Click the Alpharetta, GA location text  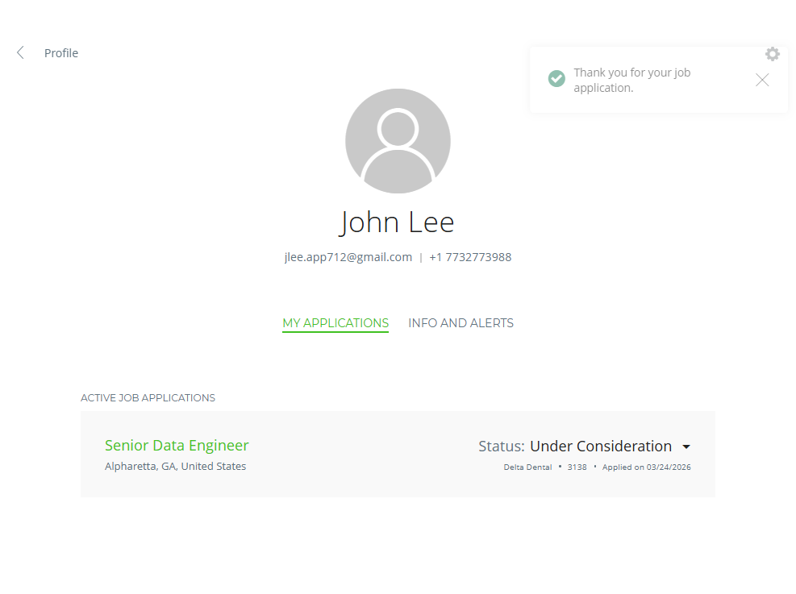[176, 467]
